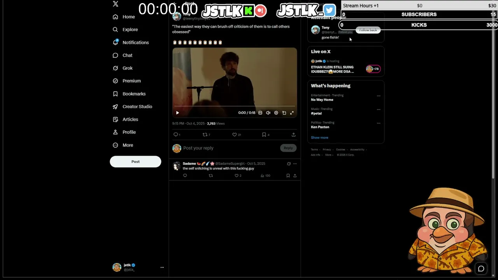Click the X logo in the sidebar
Viewport: 498px width, 280px height.
(x=116, y=4)
